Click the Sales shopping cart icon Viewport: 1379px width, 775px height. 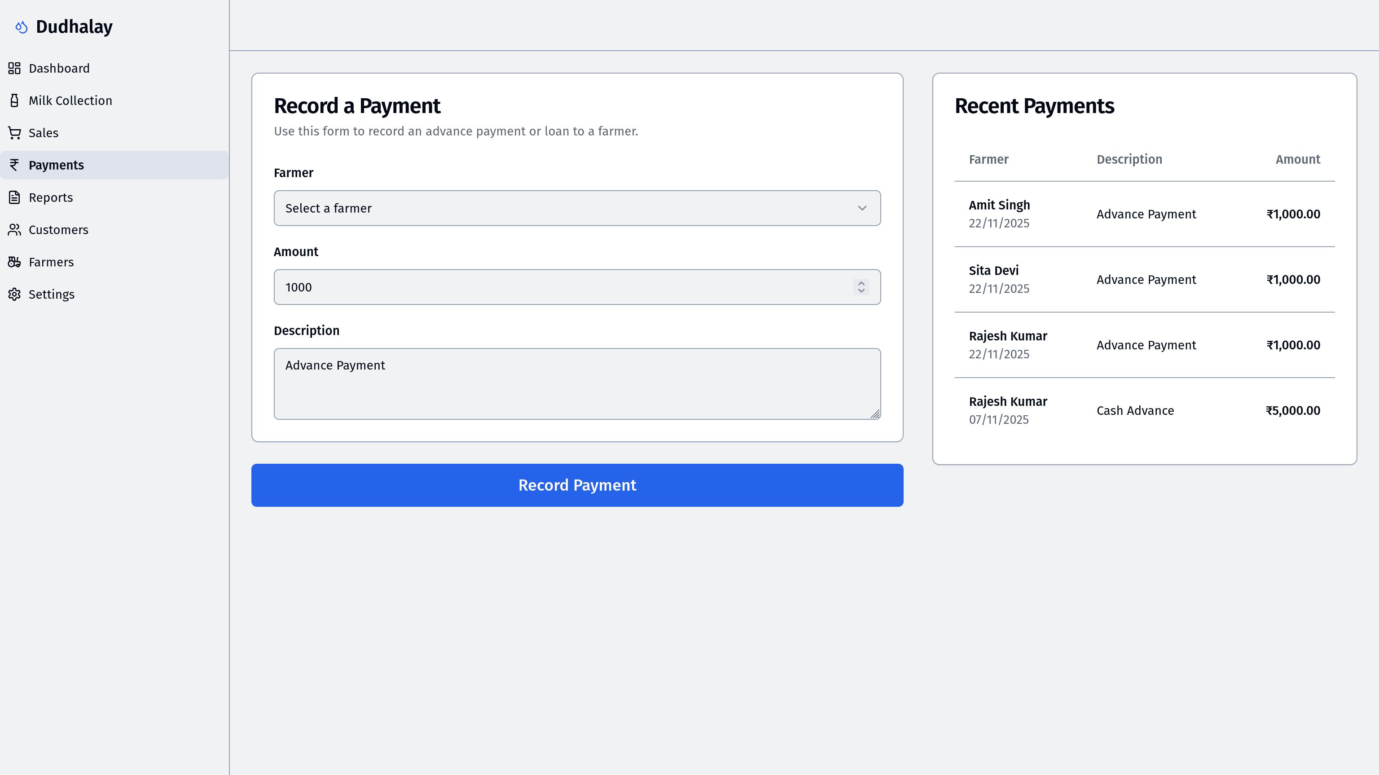tap(14, 133)
